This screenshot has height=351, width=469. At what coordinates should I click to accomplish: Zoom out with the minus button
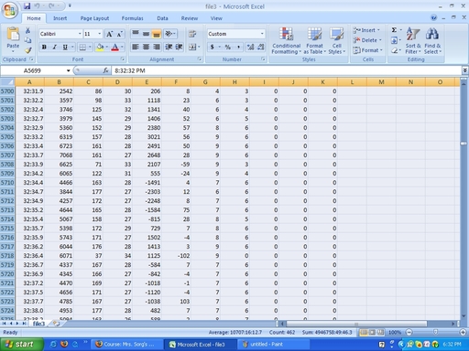(409, 333)
